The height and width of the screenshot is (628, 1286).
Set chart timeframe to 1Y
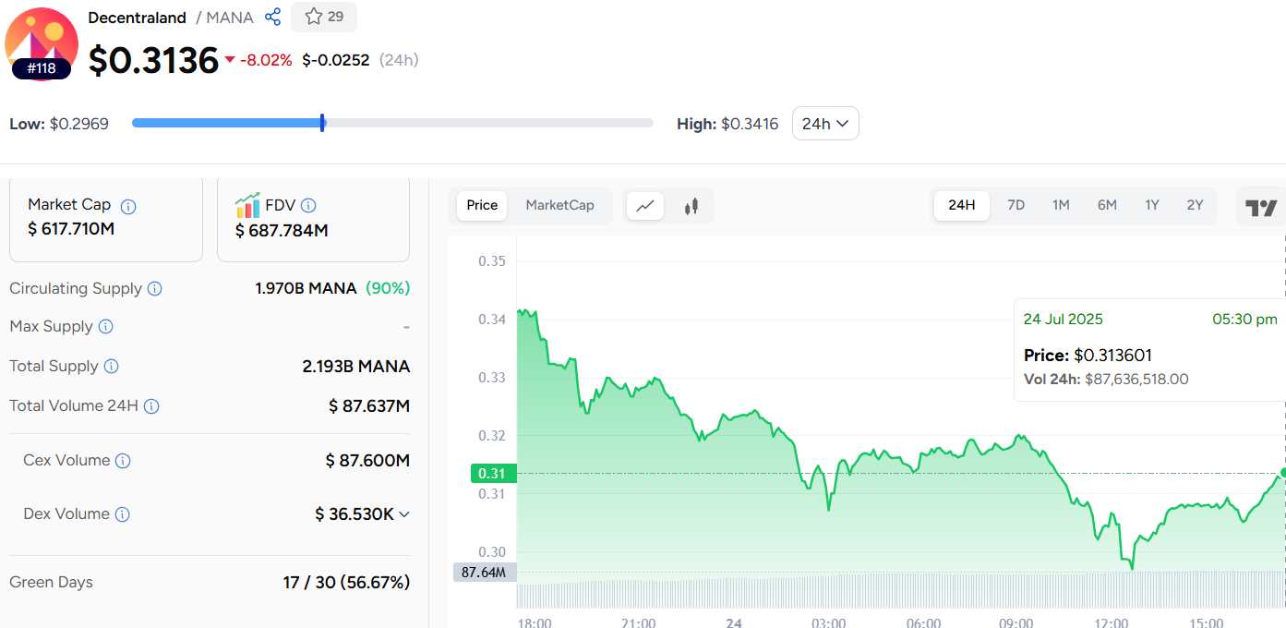point(1152,205)
